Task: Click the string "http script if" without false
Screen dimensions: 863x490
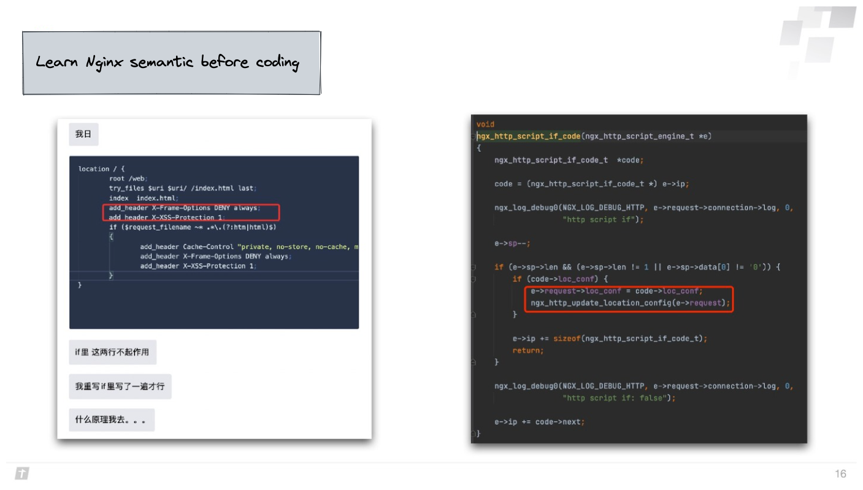Action: click(x=599, y=219)
